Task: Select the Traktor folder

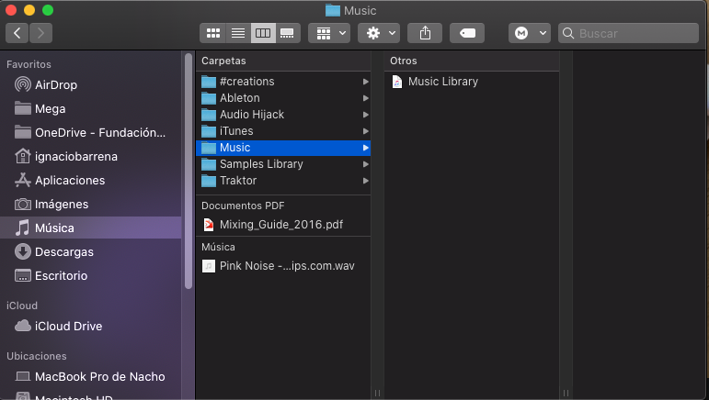Action: click(x=283, y=181)
